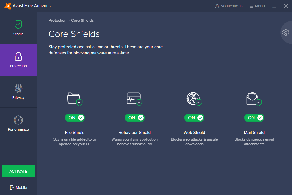The height and width of the screenshot is (195, 292).
Task: Open the Privacy section
Action: [19, 92]
